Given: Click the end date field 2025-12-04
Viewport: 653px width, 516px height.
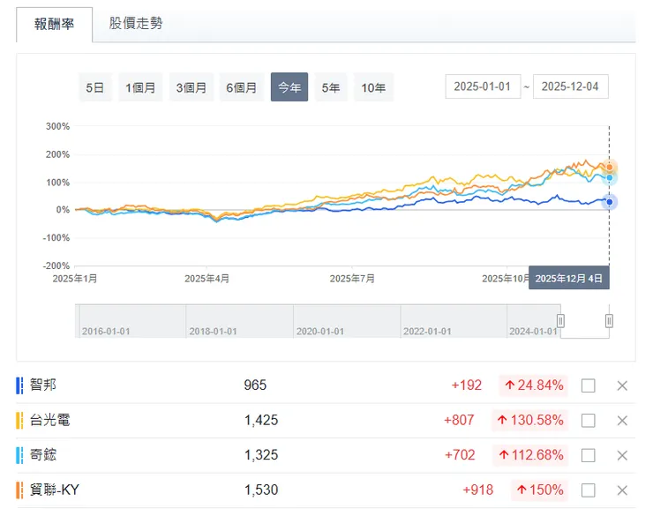Looking at the screenshot, I should [571, 86].
